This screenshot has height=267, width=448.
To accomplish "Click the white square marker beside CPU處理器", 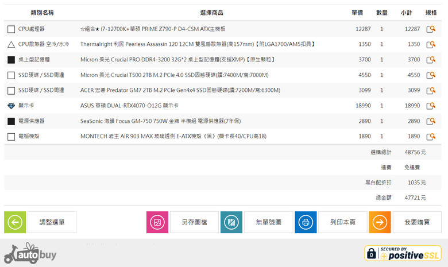I will (x=11, y=29).
